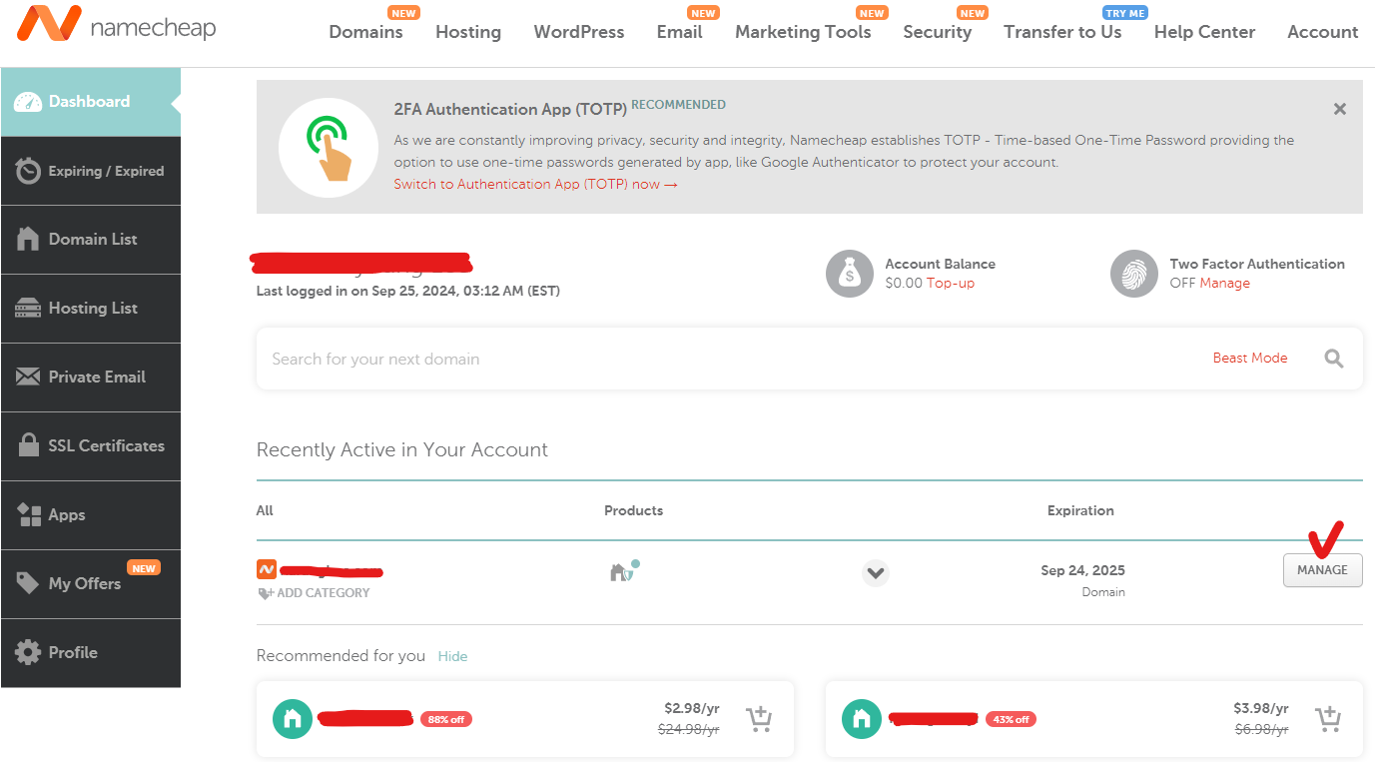Click the $2.98/yr price
This screenshot has width=1375, height=762.
[692, 708]
